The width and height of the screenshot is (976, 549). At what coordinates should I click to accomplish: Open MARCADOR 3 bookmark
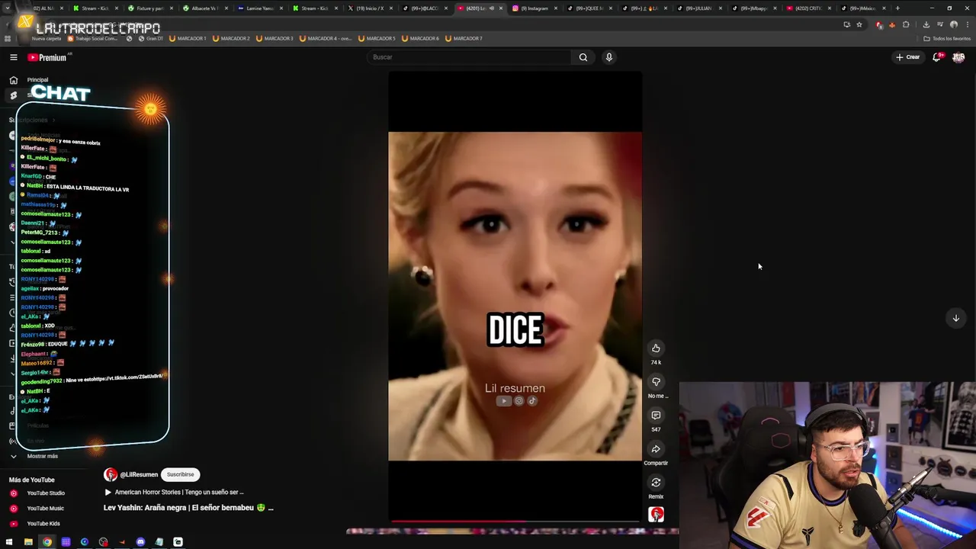(x=274, y=38)
